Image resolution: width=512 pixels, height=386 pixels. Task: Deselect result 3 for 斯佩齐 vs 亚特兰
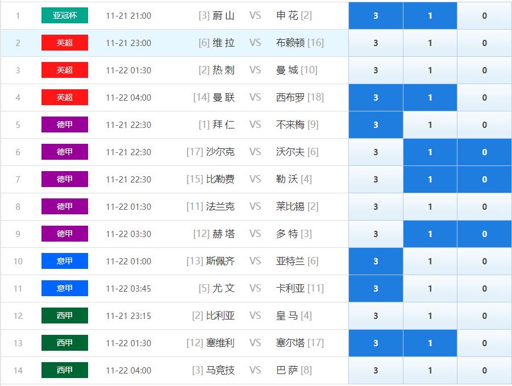376,262
